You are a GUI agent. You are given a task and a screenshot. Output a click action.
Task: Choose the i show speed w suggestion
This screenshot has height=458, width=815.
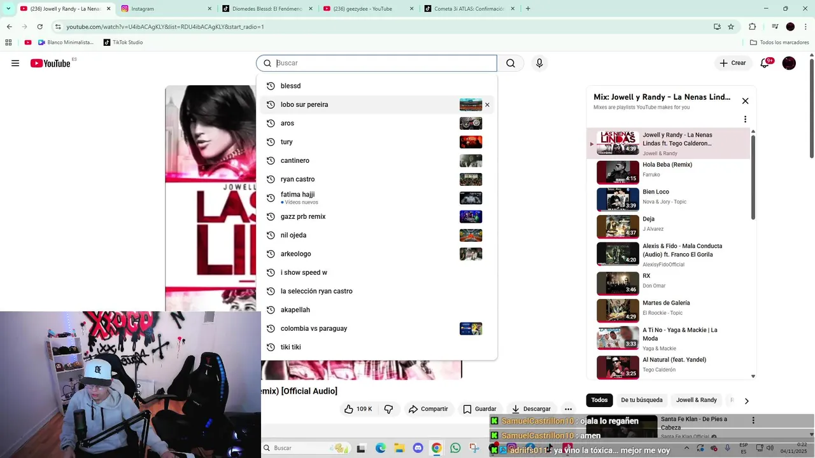[376, 273]
